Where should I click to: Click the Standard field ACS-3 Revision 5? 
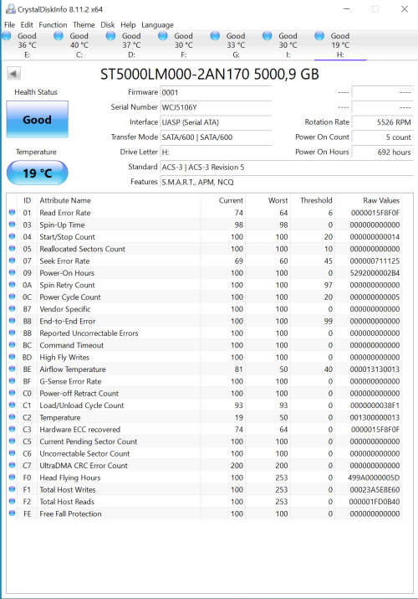(x=287, y=167)
